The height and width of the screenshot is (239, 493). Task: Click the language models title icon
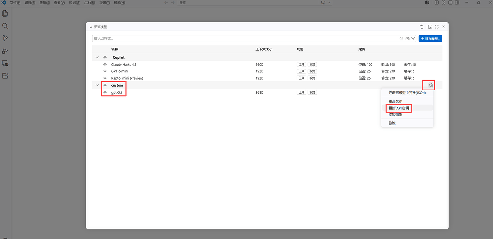point(91,27)
